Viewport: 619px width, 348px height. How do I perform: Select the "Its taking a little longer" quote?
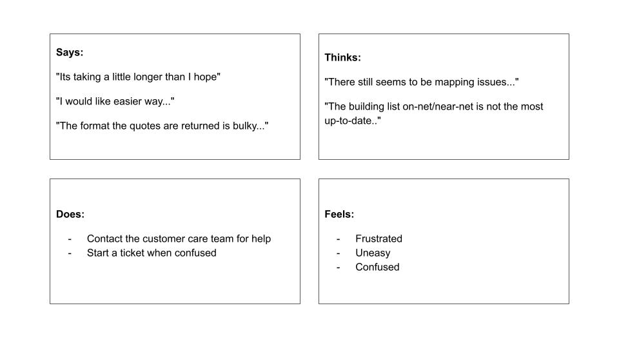click(x=138, y=77)
